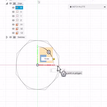Select the XY plane item
107x107 pixels.
[x=21, y=24]
